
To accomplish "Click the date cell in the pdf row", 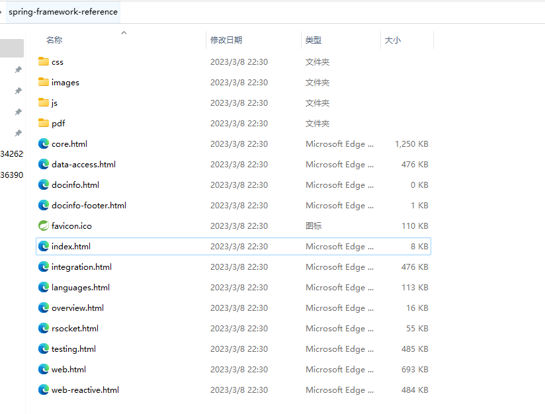I will (239, 124).
